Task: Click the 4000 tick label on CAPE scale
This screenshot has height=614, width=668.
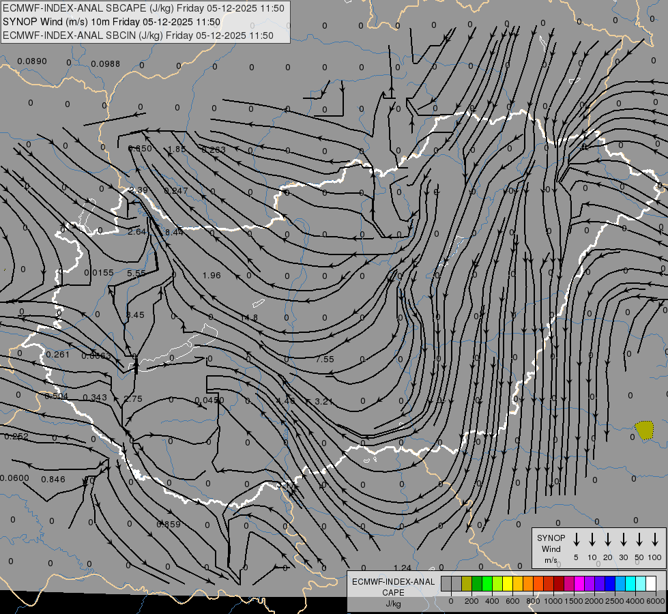Action: [635, 601]
